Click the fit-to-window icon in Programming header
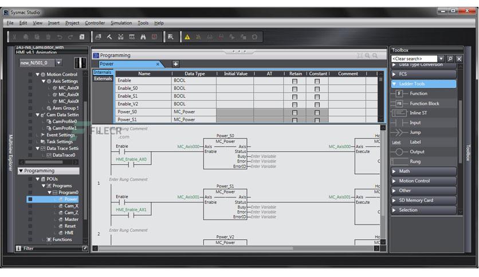 360,56
